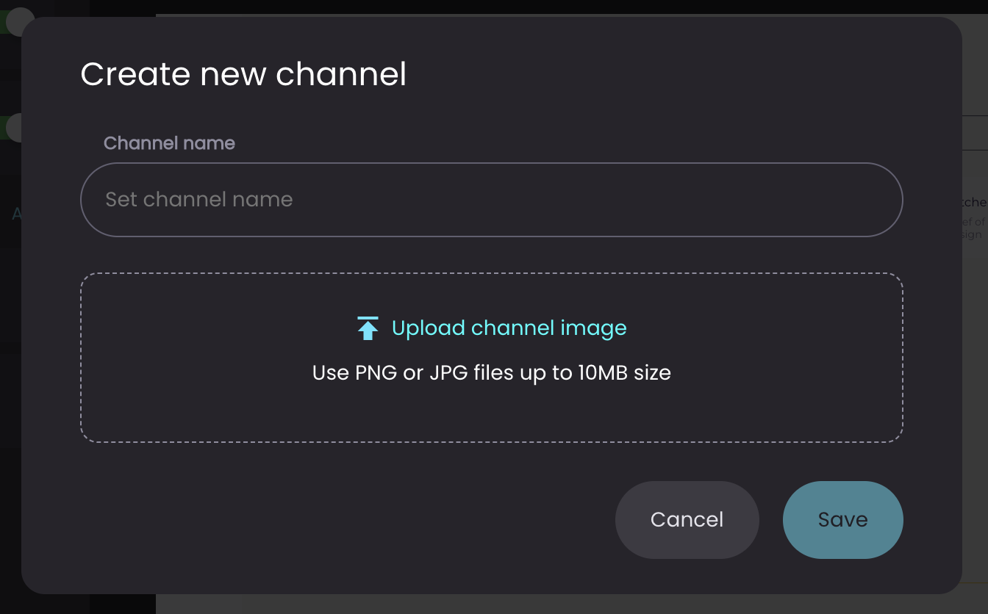The width and height of the screenshot is (988, 614).
Task: Click the dimmed 'tche' title at right edge
Action: [975, 202]
